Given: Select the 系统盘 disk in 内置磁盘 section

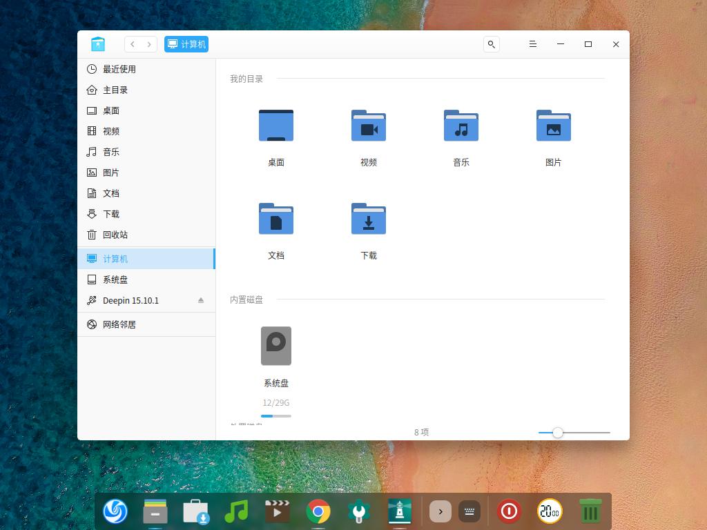Looking at the screenshot, I should coord(276,346).
